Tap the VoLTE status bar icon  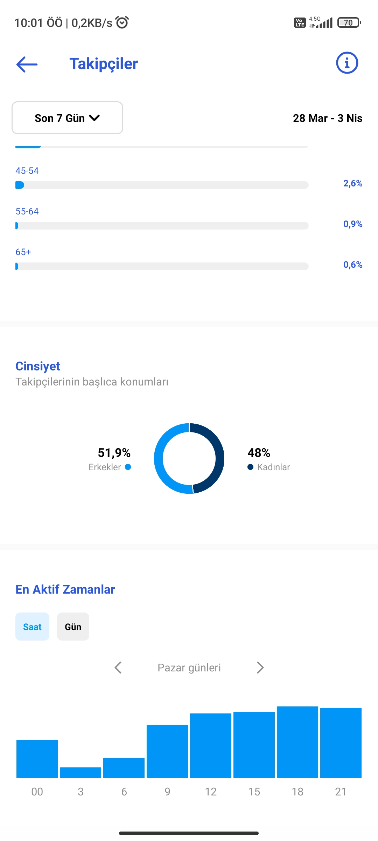click(x=300, y=23)
